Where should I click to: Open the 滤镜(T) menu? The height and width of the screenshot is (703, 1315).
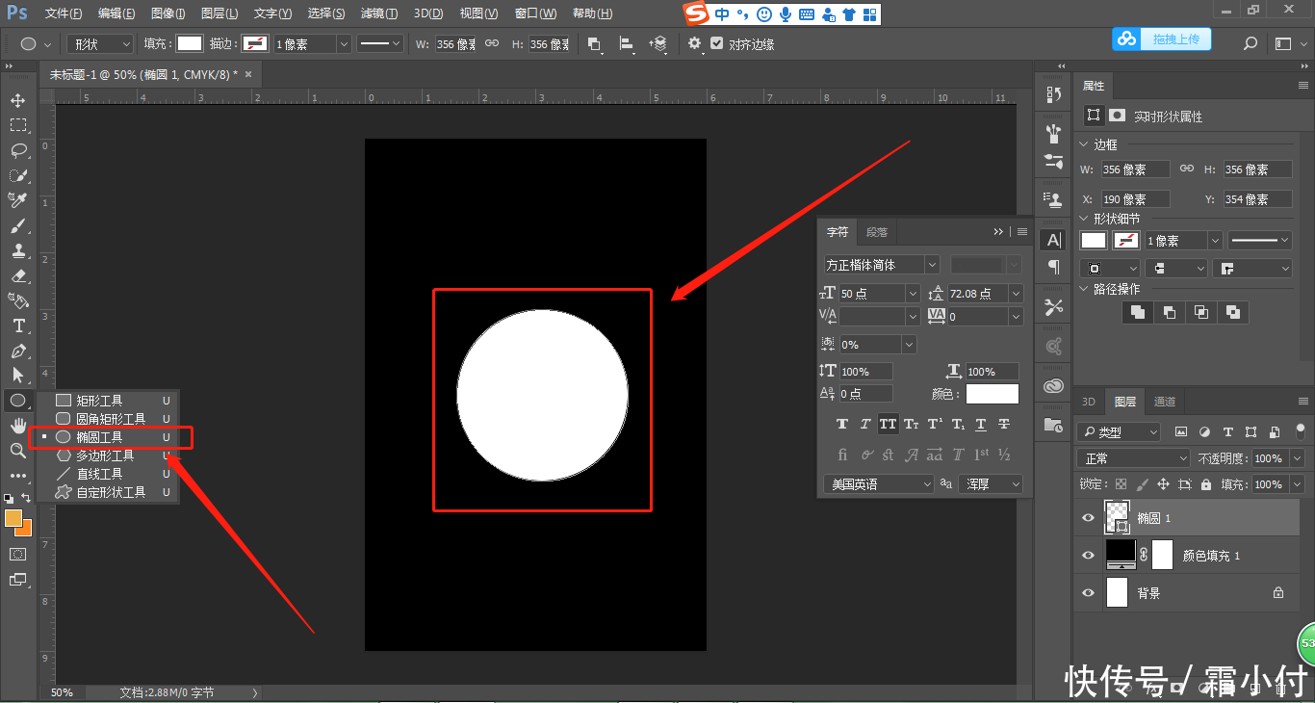378,13
